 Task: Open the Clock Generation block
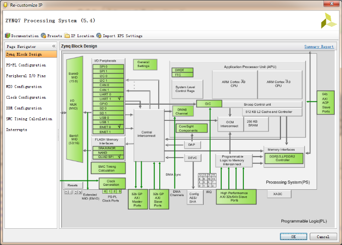pos(111,183)
